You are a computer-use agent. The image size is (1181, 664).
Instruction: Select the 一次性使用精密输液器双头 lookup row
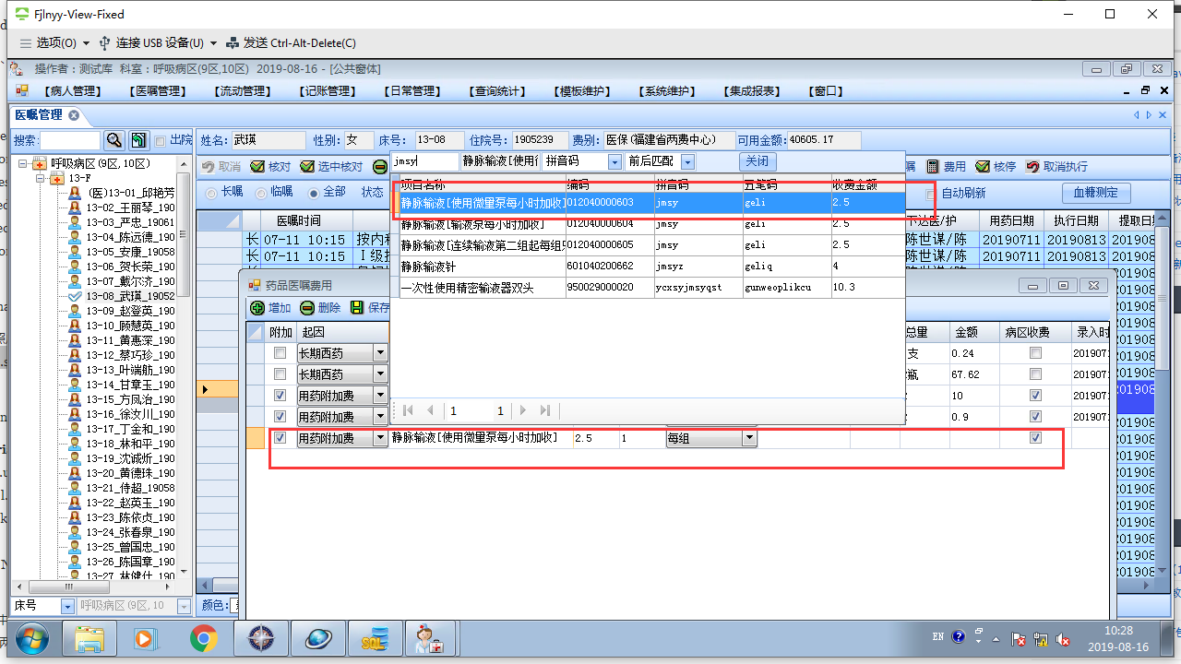pos(650,288)
